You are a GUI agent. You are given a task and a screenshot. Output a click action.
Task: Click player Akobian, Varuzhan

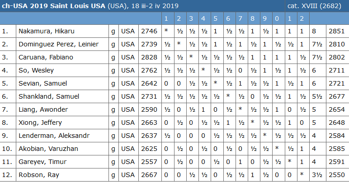tap(48, 149)
